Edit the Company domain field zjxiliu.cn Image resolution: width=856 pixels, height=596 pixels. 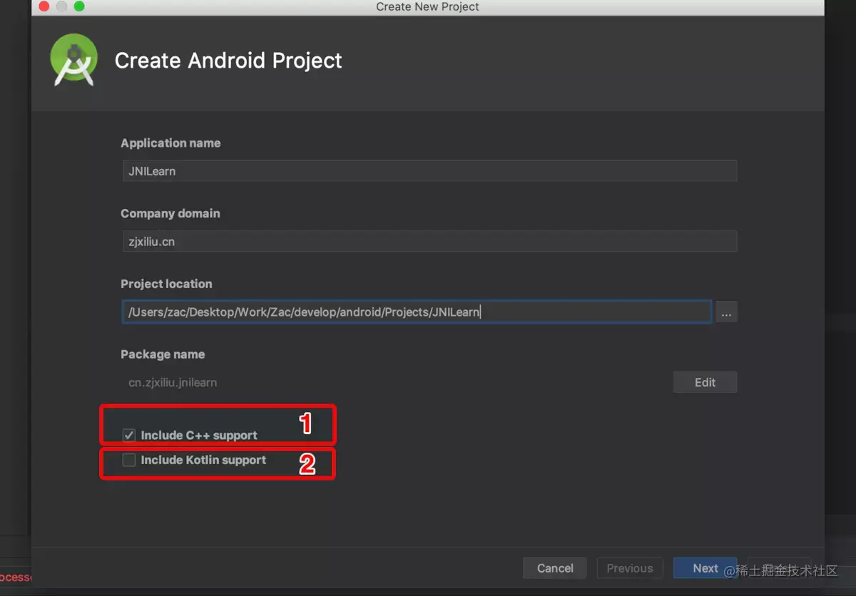pyautogui.click(x=429, y=242)
